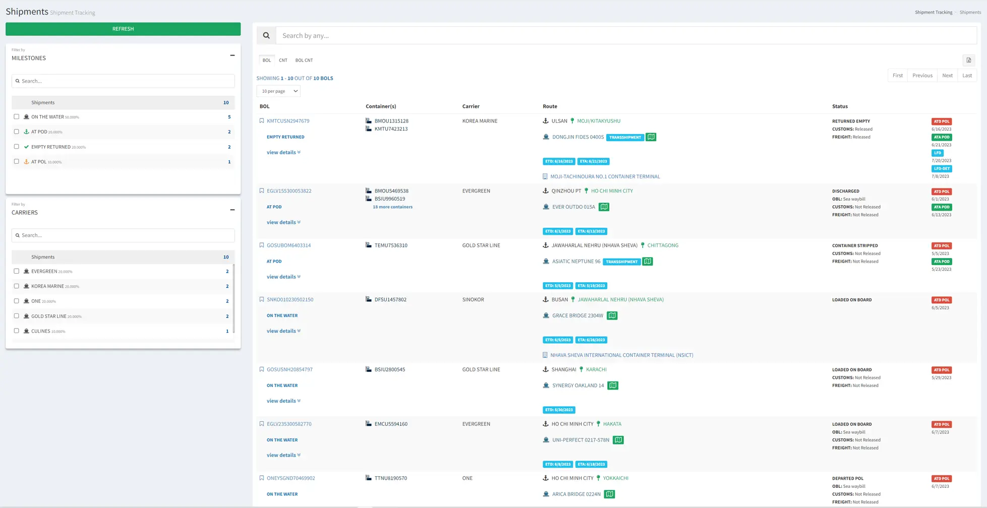Click the Carriers filter search field
The image size is (987, 508).
click(123, 235)
